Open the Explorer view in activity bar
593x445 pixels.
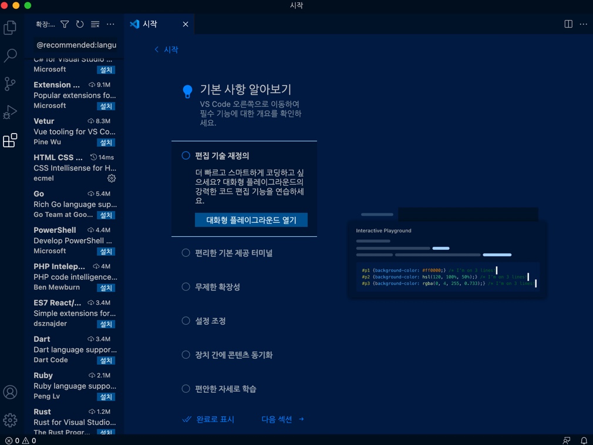coord(10,27)
